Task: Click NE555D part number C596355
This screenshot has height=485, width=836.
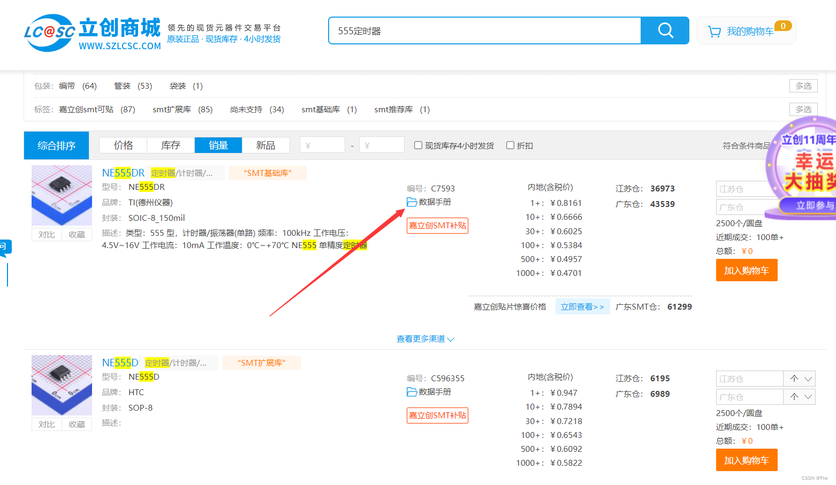Action: pos(447,378)
